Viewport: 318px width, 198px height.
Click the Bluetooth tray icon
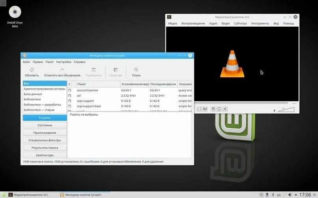[273, 195]
